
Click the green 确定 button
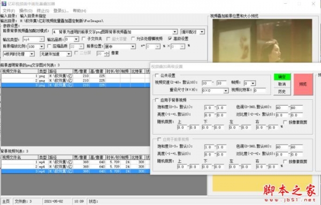point(282,77)
